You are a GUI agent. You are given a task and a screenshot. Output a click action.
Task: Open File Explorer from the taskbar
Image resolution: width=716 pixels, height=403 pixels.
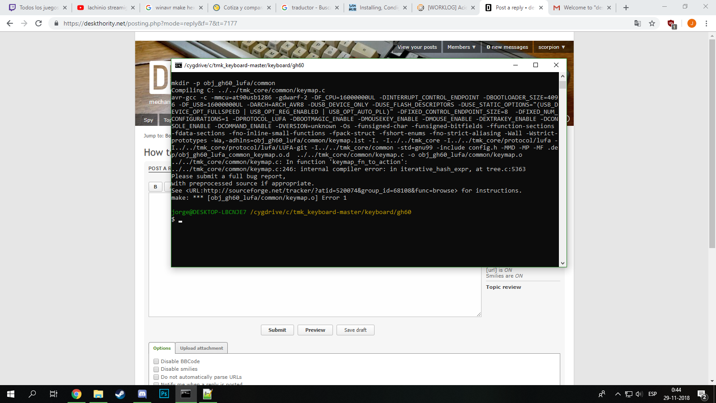pos(98,394)
